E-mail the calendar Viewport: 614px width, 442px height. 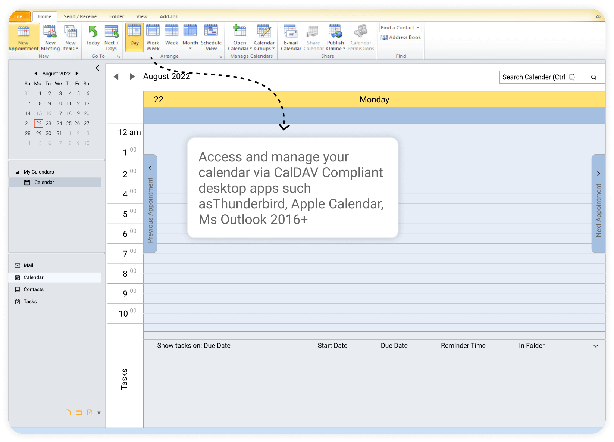click(291, 37)
